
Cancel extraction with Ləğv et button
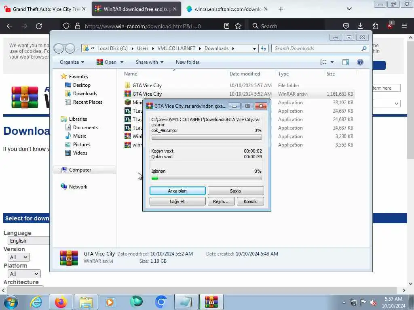click(x=177, y=201)
